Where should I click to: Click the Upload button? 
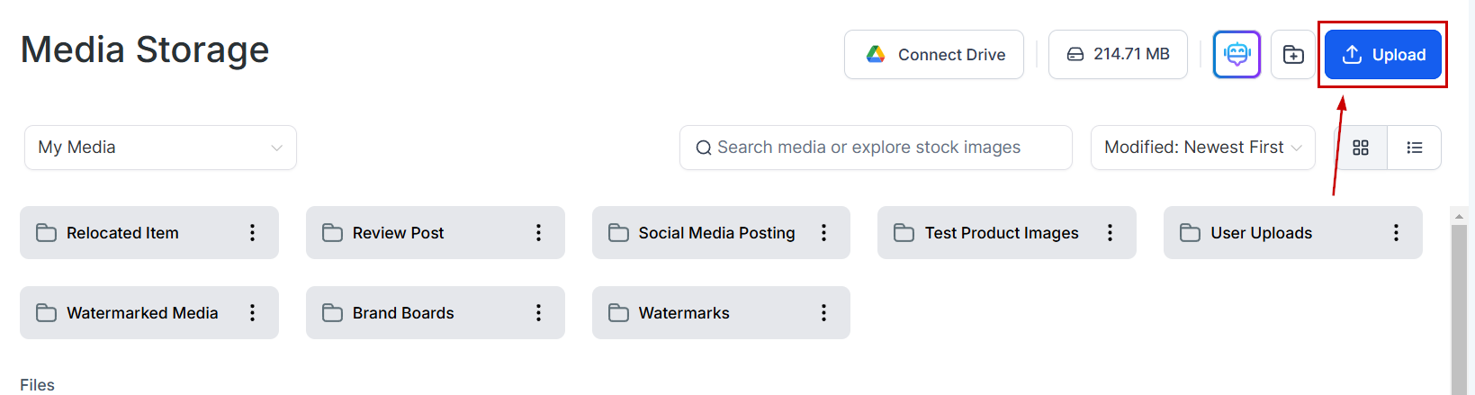pyautogui.click(x=1383, y=55)
